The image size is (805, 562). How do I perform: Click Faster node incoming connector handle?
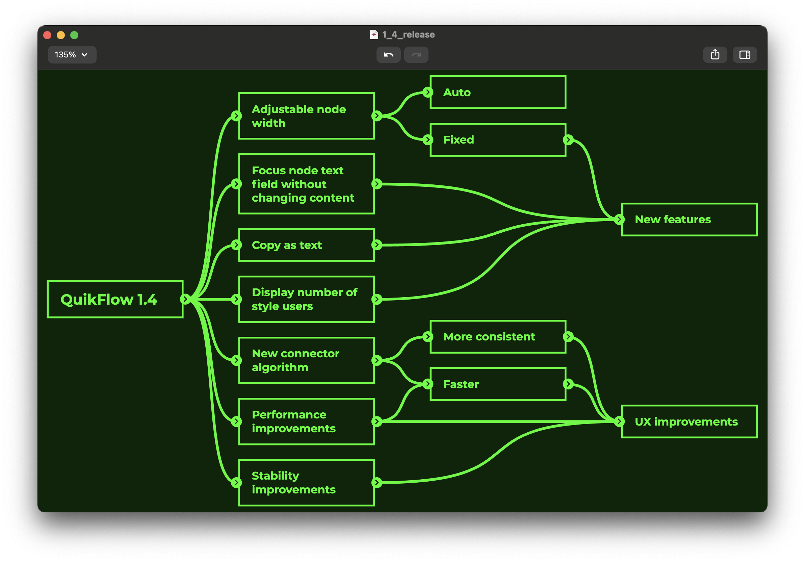tap(428, 384)
